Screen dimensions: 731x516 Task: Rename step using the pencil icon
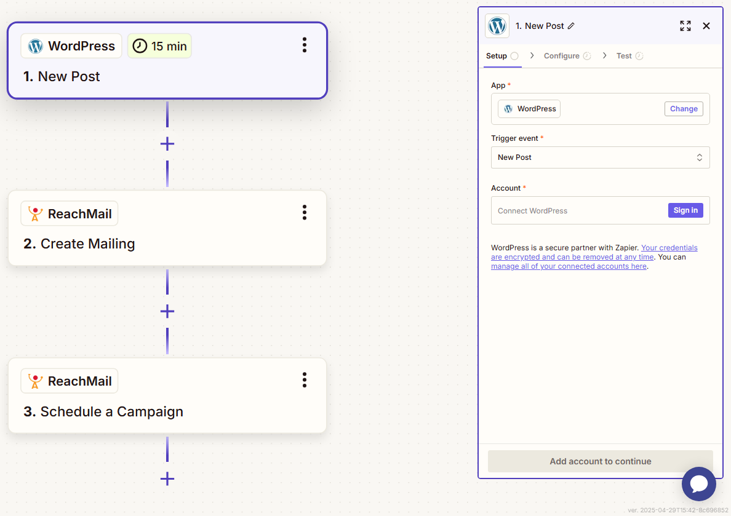point(571,26)
